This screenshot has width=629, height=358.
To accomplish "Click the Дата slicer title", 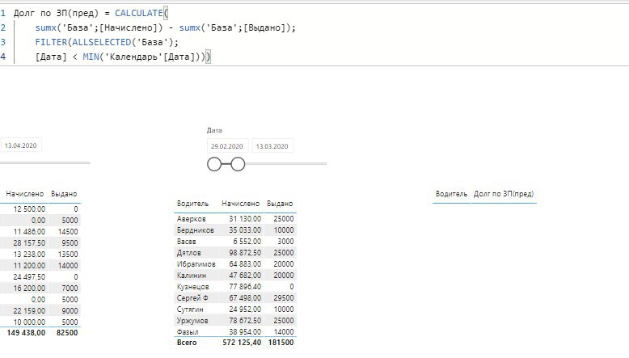I will 214,130.
